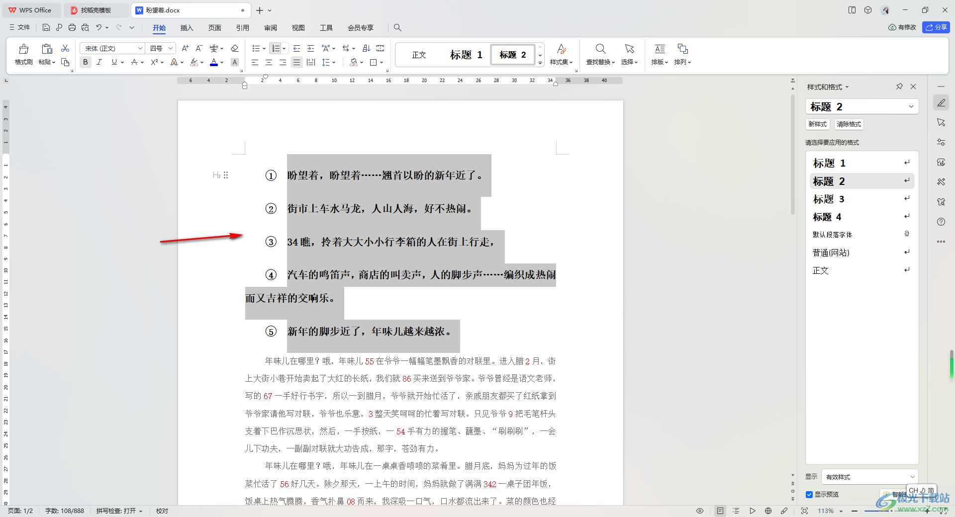Expand the bullet list dropdown arrow
Screen dimensions: 955x517
click(x=264, y=49)
